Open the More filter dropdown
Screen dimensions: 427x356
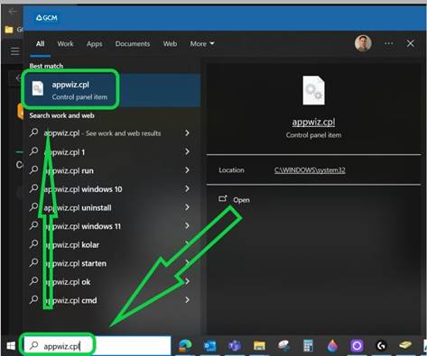pyautogui.click(x=202, y=44)
